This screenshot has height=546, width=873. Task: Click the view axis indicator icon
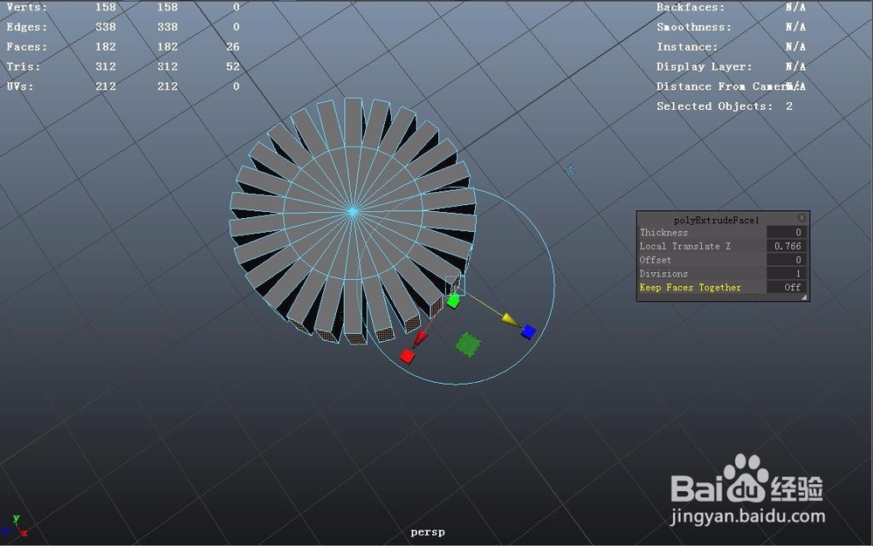coord(15,526)
